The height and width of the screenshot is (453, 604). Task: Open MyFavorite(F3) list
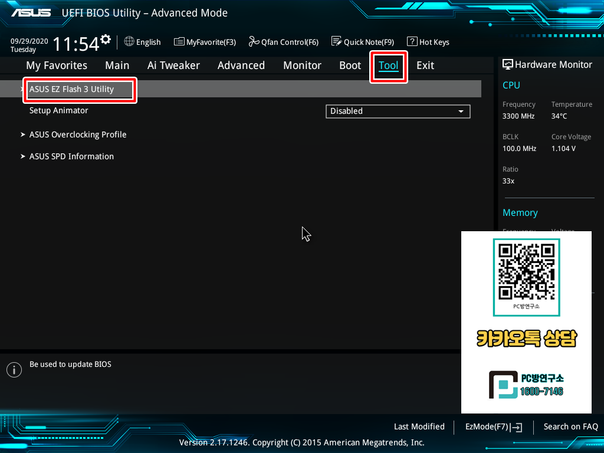pos(205,42)
